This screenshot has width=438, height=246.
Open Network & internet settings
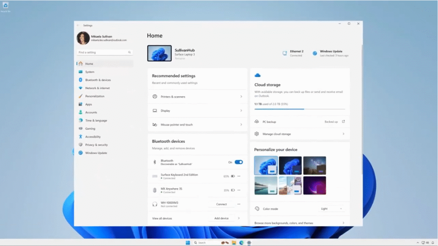click(105, 88)
